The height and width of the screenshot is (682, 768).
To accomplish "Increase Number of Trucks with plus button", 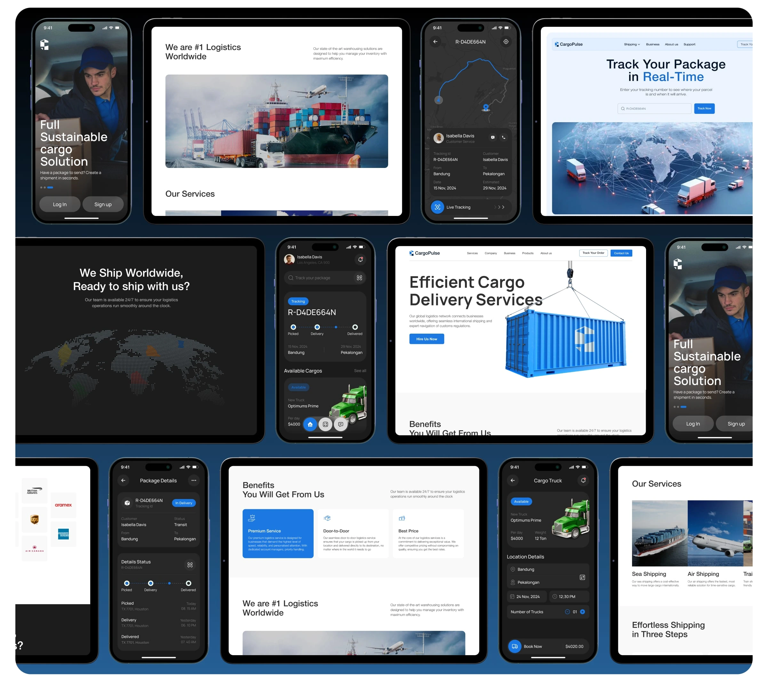I will (582, 612).
